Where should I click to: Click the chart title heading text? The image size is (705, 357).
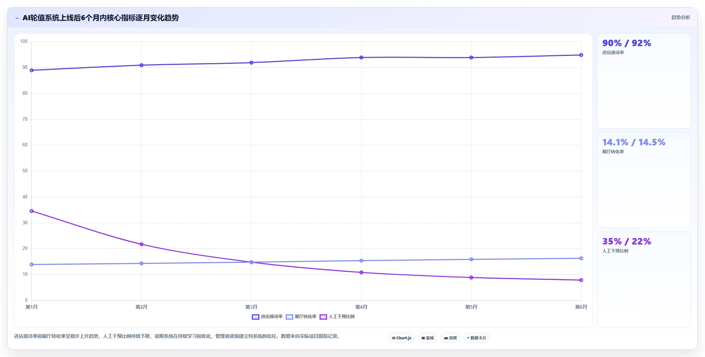(x=101, y=18)
